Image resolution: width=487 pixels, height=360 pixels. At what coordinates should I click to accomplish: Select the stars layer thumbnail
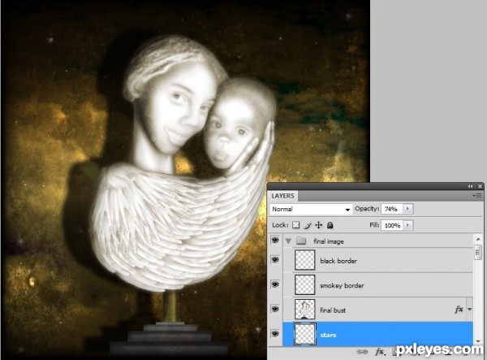point(304,334)
